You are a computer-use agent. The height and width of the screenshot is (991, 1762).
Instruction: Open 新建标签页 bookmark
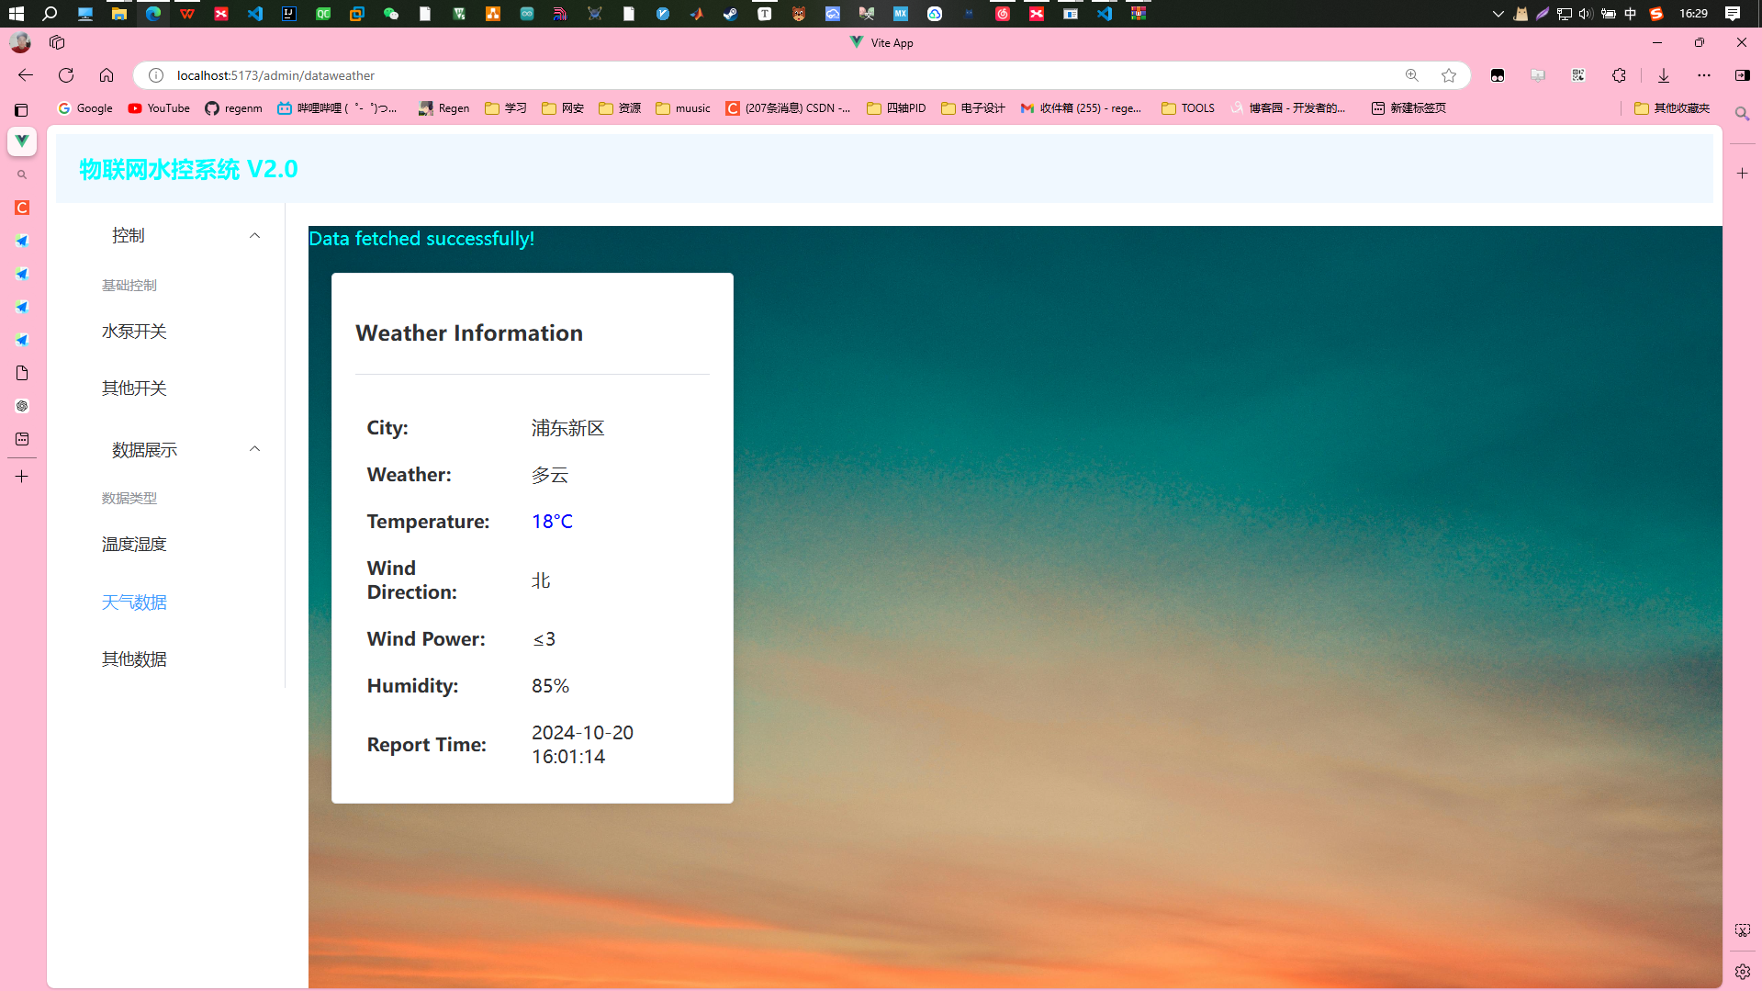(1408, 108)
